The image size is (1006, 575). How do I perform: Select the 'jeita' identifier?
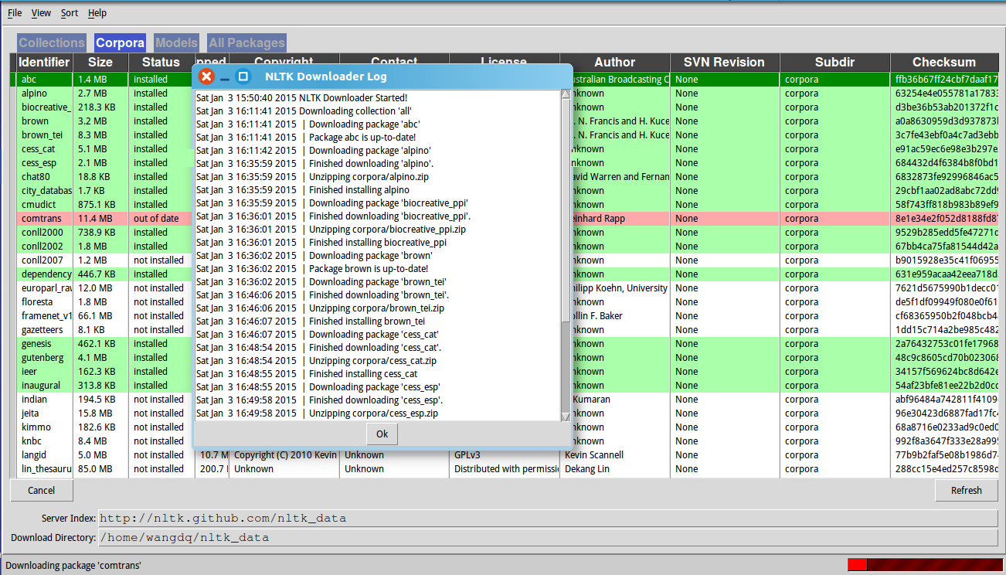(31, 413)
